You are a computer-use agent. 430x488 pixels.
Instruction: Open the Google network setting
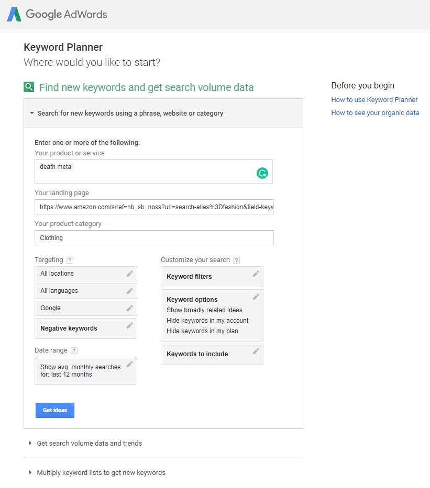(86, 308)
